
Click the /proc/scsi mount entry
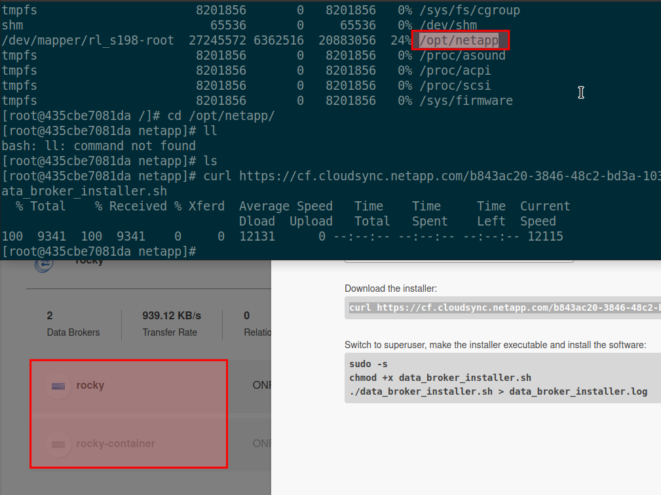(455, 86)
